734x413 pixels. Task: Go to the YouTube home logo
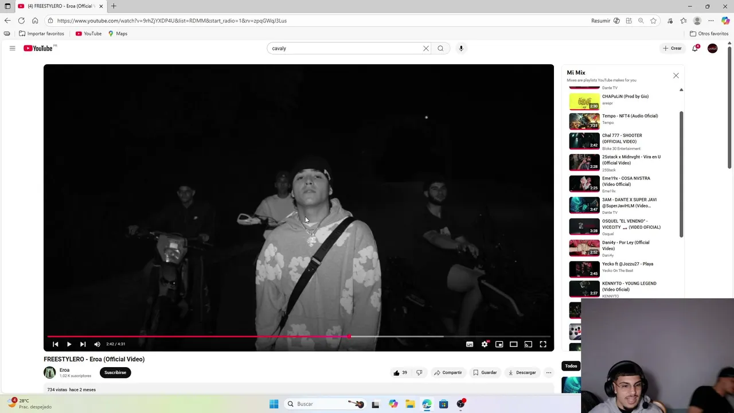tap(38, 48)
